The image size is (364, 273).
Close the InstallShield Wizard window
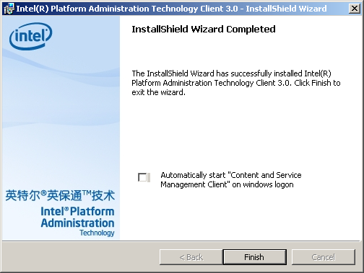355,9
